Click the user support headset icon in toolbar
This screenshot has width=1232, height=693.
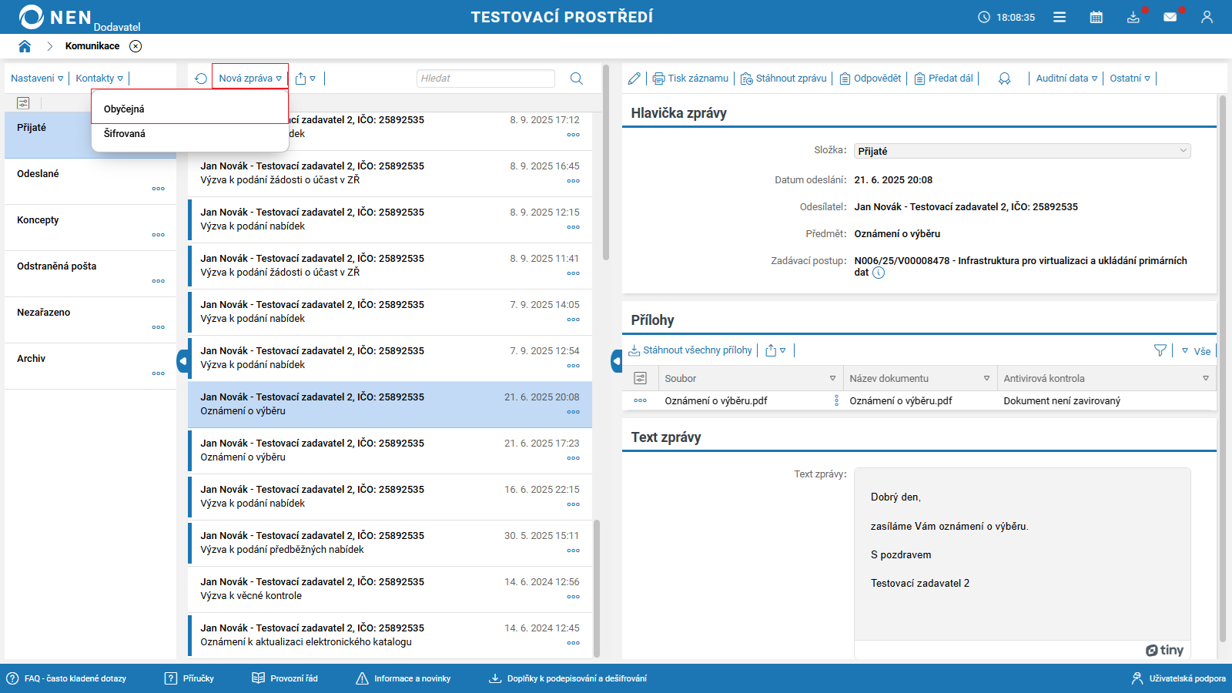tap(1004, 79)
